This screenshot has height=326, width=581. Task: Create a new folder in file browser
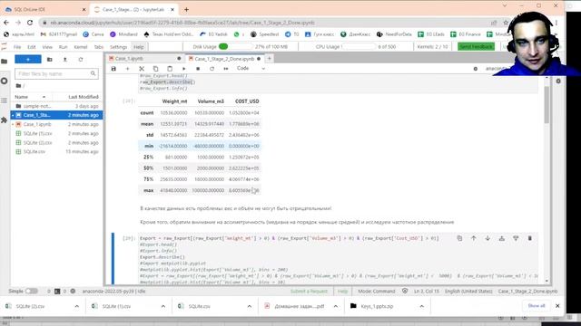pos(50,60)
